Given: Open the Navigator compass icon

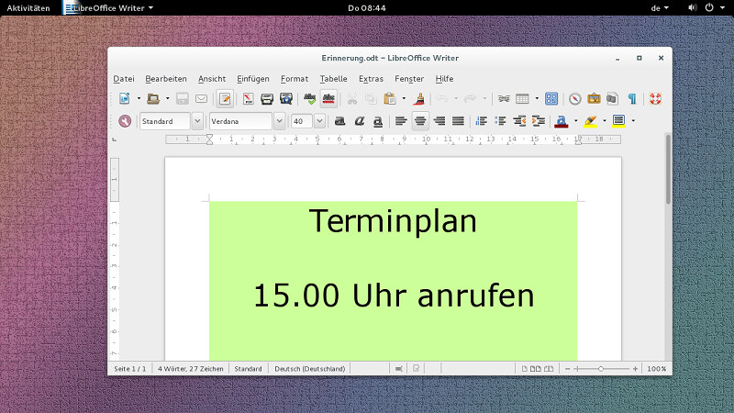Looking at the screenshot, I should point(574,98).
